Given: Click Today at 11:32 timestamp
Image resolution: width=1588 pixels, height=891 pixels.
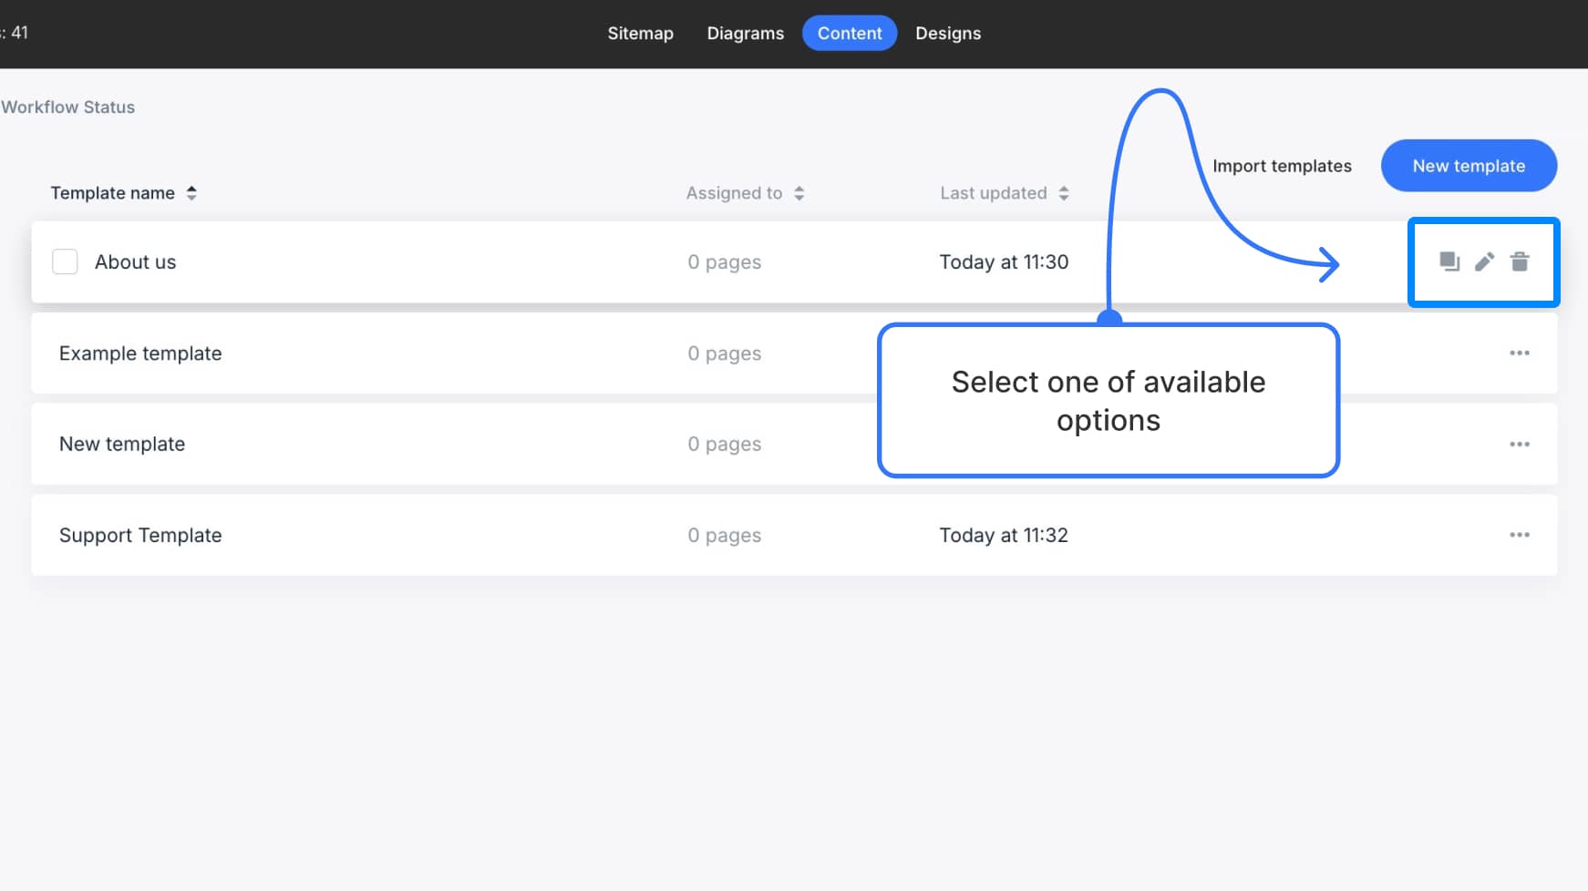Looking at the screenshot, I should pyautogui.click(x=1004, y=536).
